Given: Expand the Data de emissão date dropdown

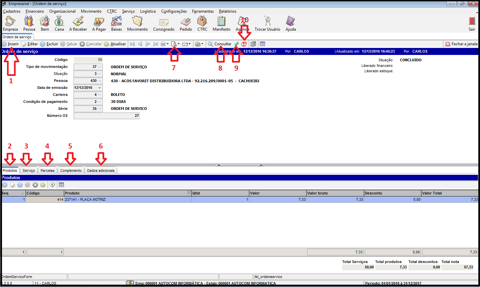Looking at the screenshot, I should pyautogui.click(x=100, y=88).
